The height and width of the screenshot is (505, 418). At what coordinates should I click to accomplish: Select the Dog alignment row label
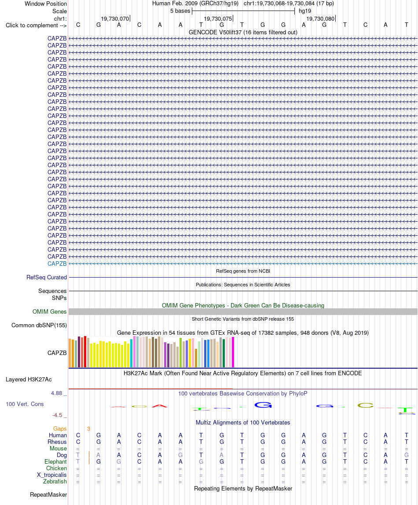[x=62, y=455]
